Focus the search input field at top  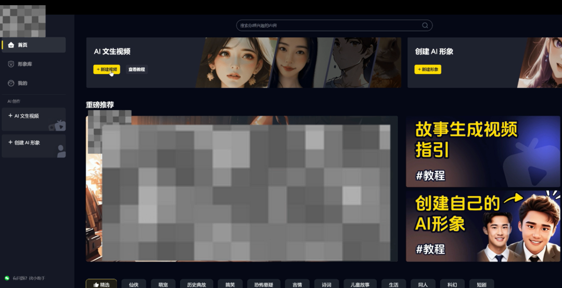tap(334, 25)
